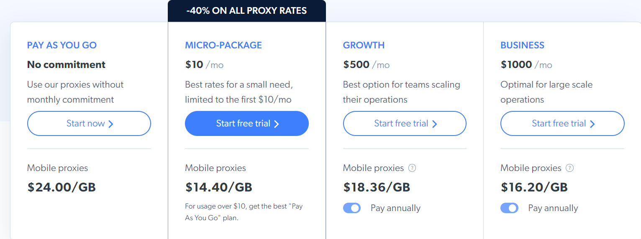Click the chevron on Micro-Package Start free trial

coord(276,124)
